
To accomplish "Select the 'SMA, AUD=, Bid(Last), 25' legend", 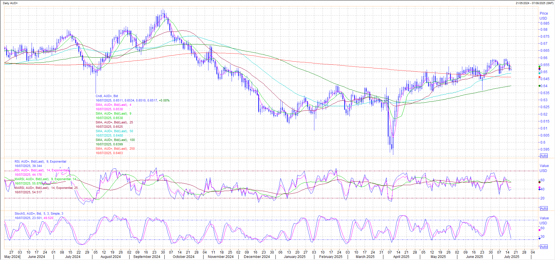I will coord(114,122).
